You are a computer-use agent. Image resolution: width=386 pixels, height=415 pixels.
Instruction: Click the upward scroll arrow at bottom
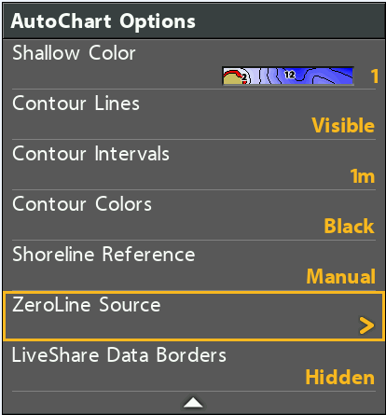point(193,402)
